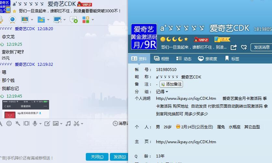This screenshot has height=163, width=272.
Task: Click the 达人 badge in profile panel
Action: (222, 39)
